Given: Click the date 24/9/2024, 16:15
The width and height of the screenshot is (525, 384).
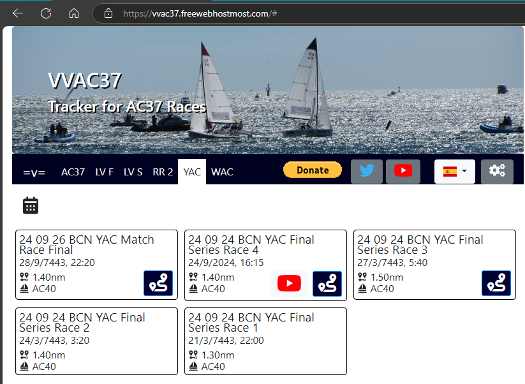Looking at the screenshot, I should (x=226, y=262).
